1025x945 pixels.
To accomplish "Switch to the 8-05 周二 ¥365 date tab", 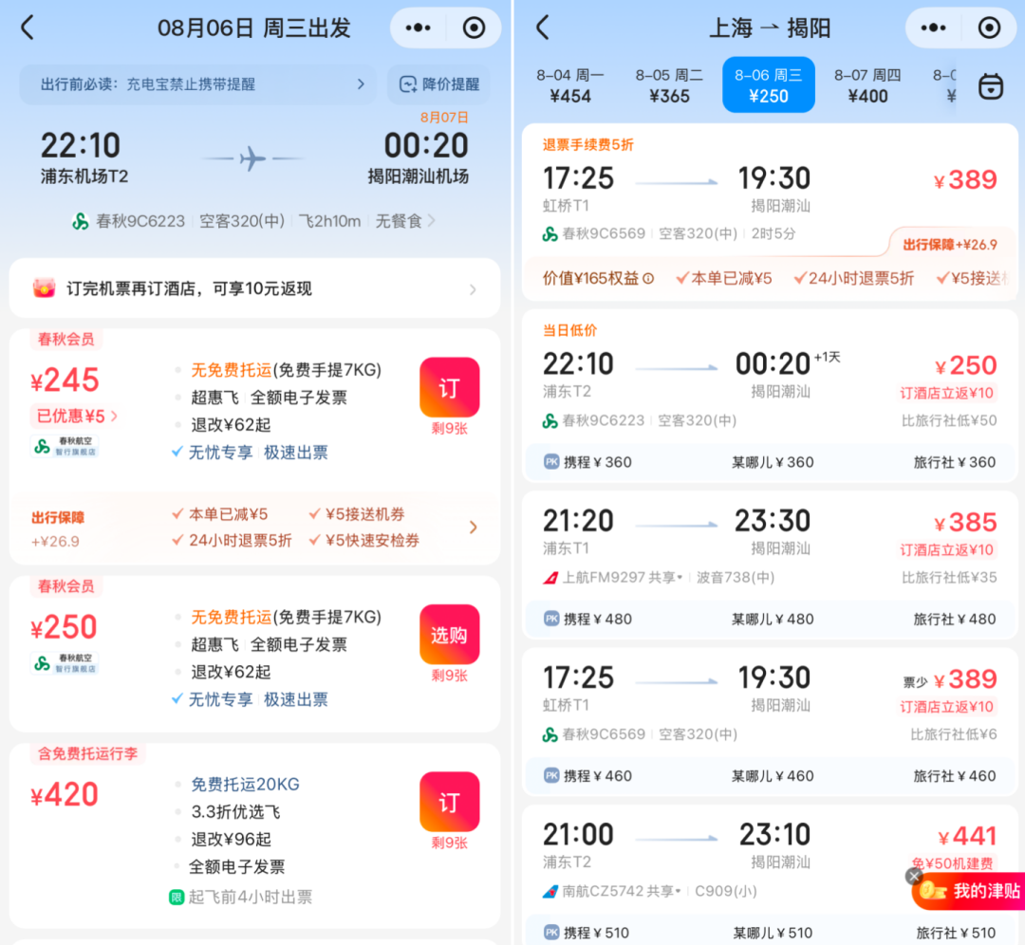I will pos(669,84).
